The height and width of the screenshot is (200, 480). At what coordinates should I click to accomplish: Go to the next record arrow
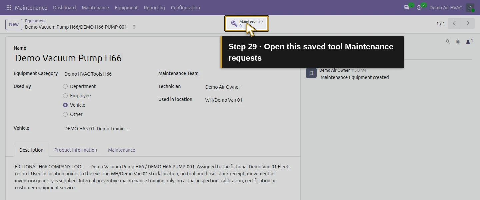click(468, 23)
